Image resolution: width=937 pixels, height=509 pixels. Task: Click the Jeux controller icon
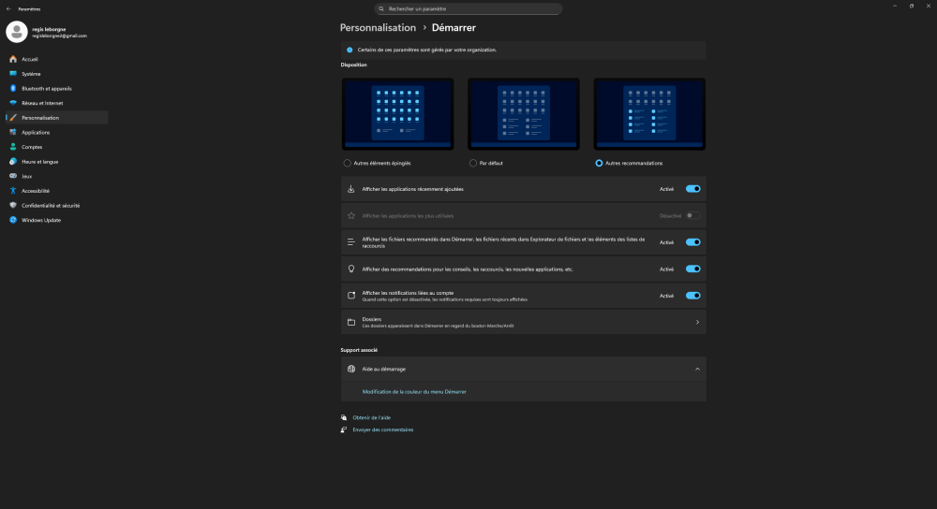tap(13, 176)
